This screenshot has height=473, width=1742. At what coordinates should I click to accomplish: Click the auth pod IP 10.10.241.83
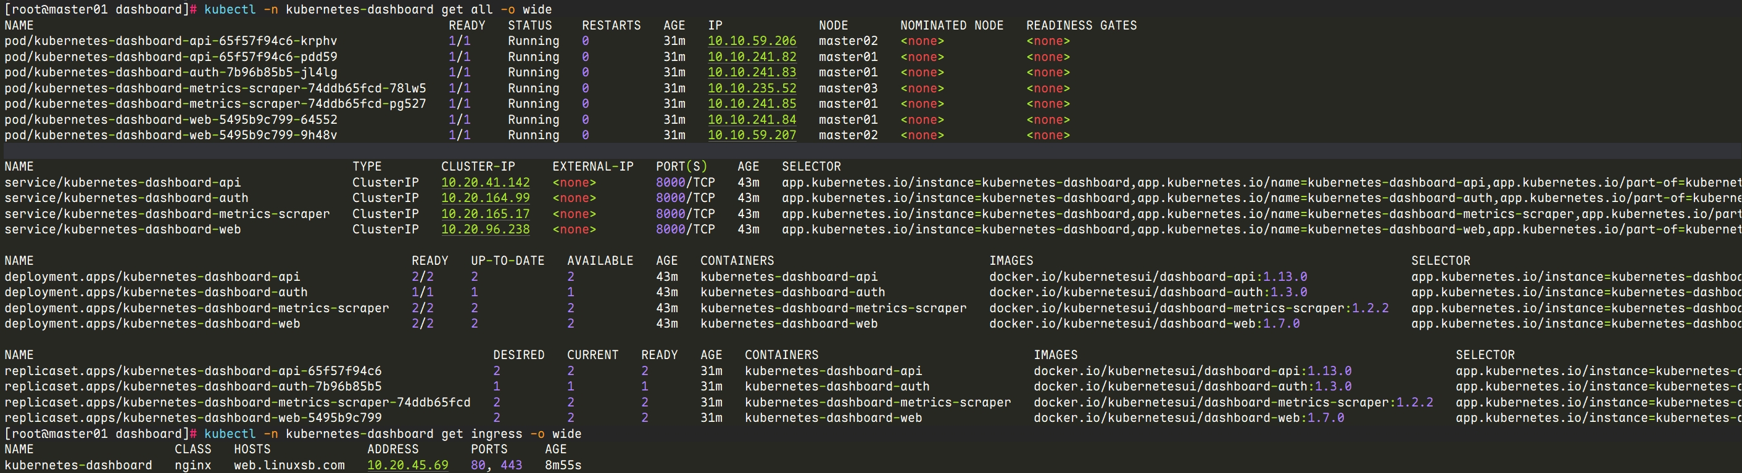tap(752, 72)
